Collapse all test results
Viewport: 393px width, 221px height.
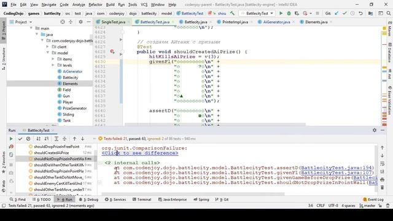(x=64, y=139)
